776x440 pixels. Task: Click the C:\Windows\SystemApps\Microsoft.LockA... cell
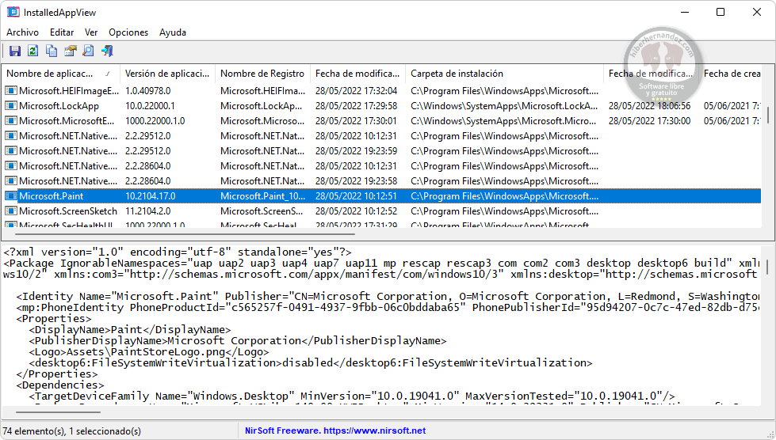click(504, 106)
